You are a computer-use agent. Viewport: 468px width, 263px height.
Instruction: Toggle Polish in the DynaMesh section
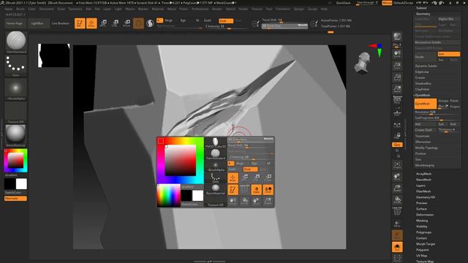click(x=454, y=101)
